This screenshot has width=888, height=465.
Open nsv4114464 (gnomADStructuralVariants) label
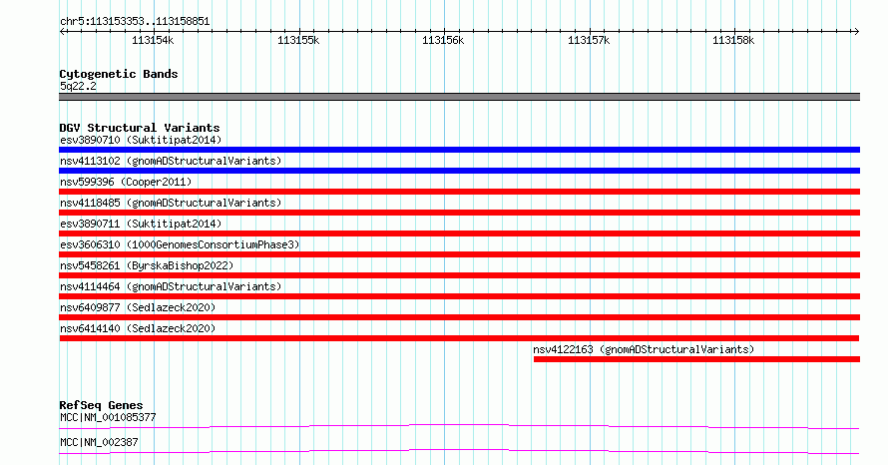pyautogui.click(x=171, y=286)
